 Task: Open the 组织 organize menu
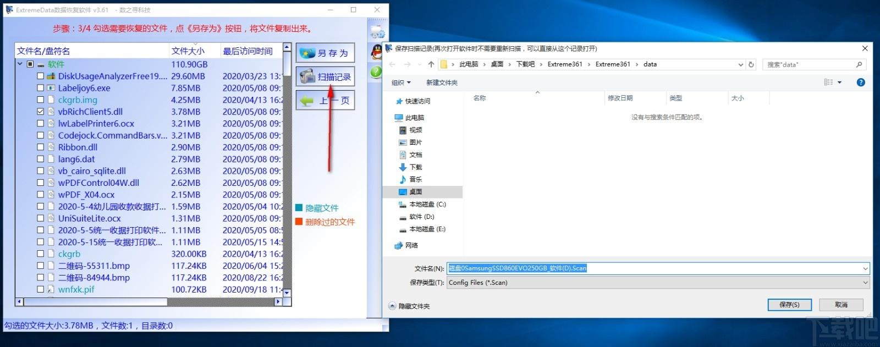pyautogui.click(x=401, y=82)
